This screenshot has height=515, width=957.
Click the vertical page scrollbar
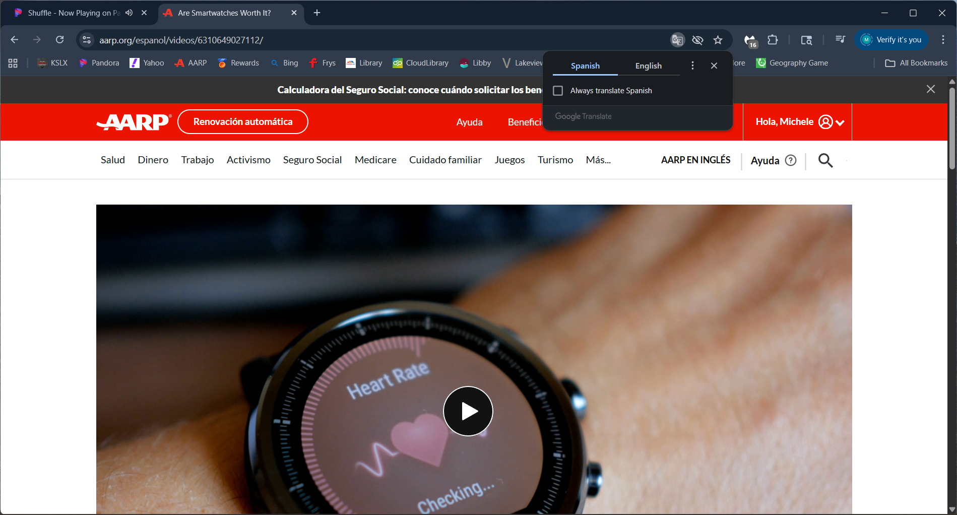click(952, 131)
